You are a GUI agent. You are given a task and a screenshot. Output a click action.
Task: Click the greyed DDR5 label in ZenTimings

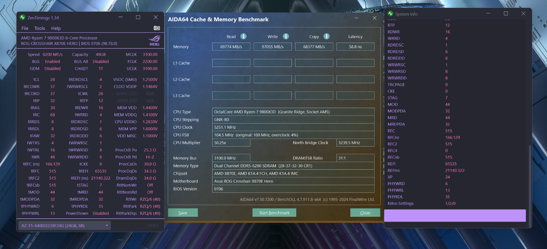coord(153,225)
